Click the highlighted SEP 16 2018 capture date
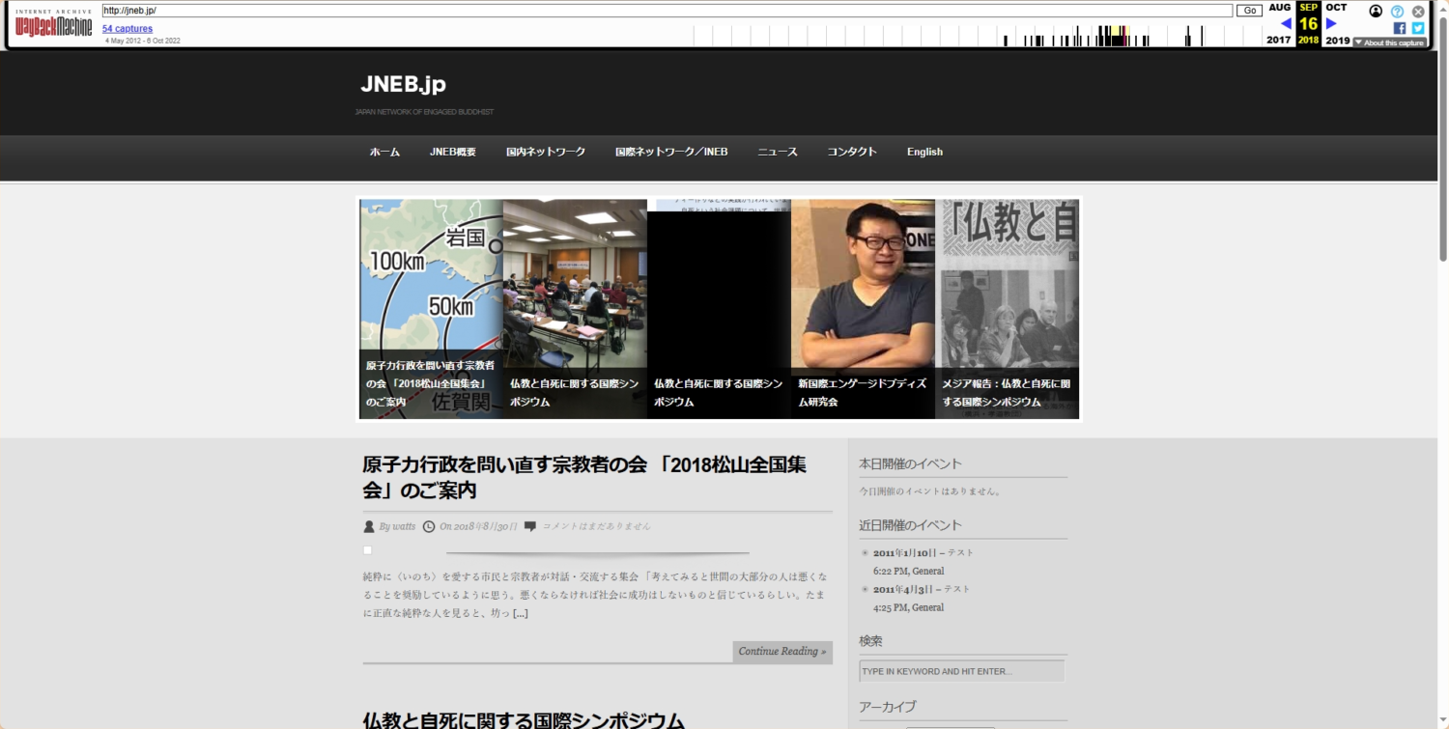Image resolution: width=1449 pixels, height=729 pixels. click(1308, 24)
